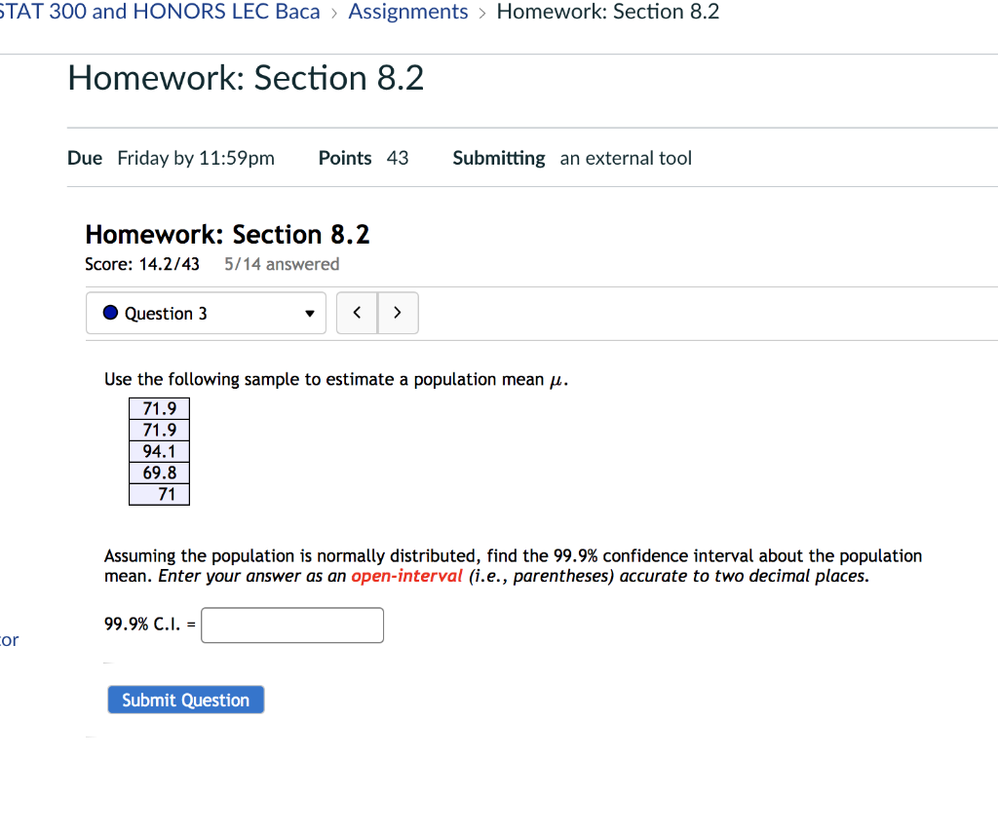The height and width of the screenshot is (834, 998).
Task: Click the Score: 14.2/43 text
Action: (x=142, y=263)
